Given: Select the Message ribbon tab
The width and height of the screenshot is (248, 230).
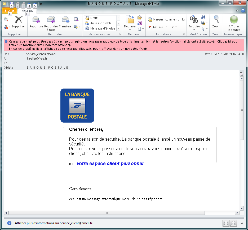Looking at the screenshot, I should pyautogui.click(x=27, y=11).
